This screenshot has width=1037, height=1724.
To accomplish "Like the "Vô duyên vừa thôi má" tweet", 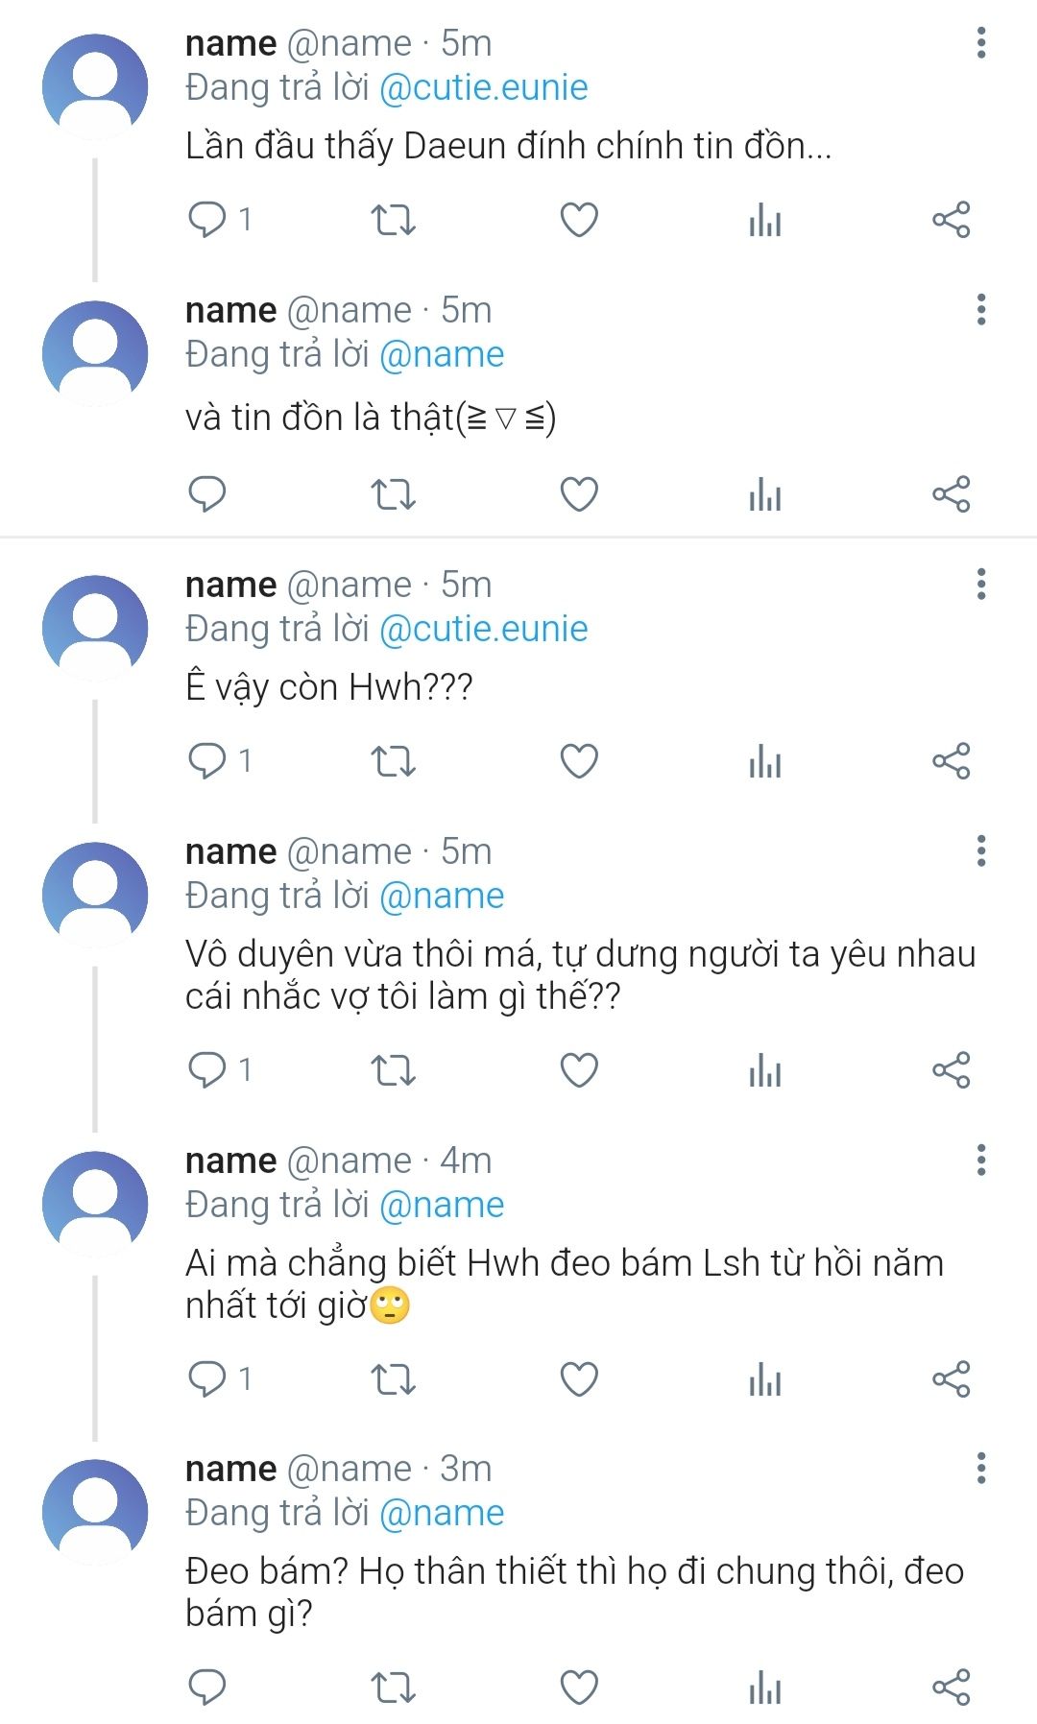I will pyautogui.click(x=579, y=1070).
